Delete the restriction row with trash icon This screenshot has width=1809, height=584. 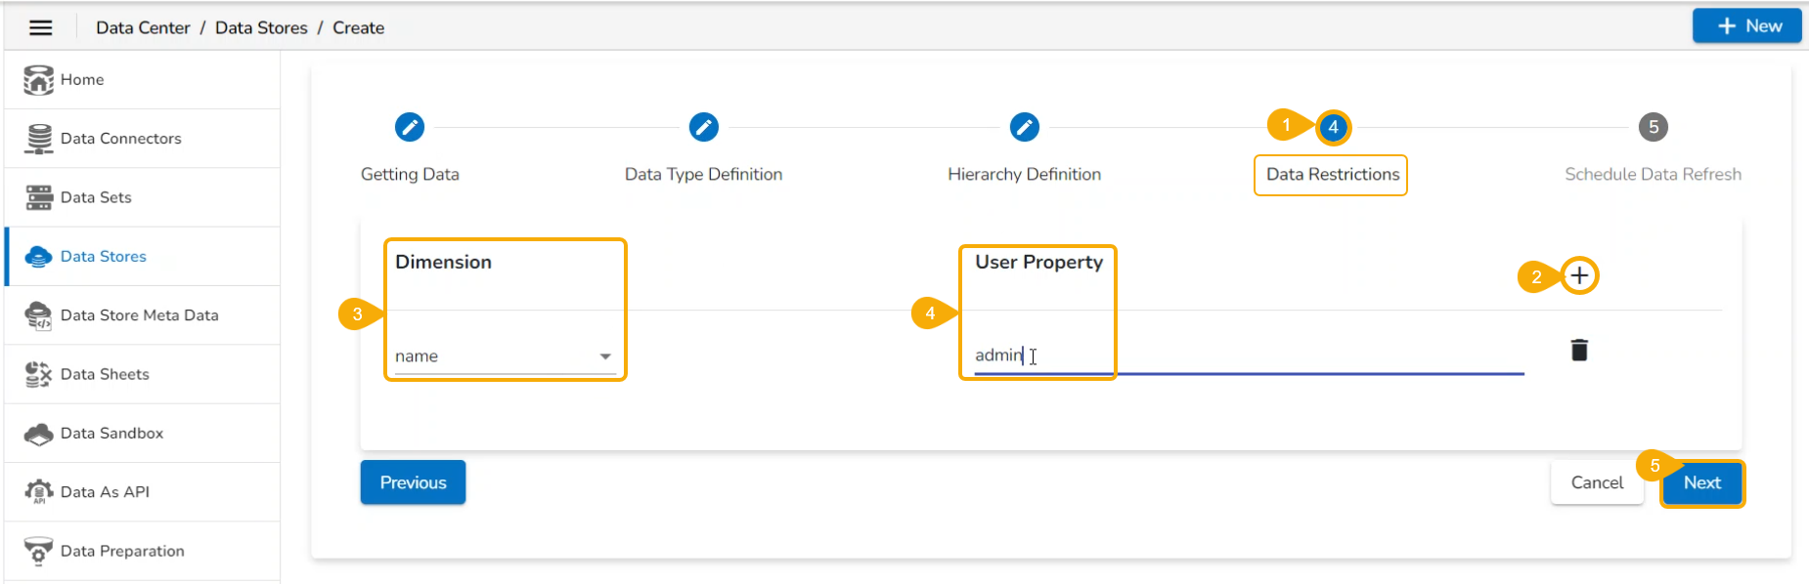1579,351
